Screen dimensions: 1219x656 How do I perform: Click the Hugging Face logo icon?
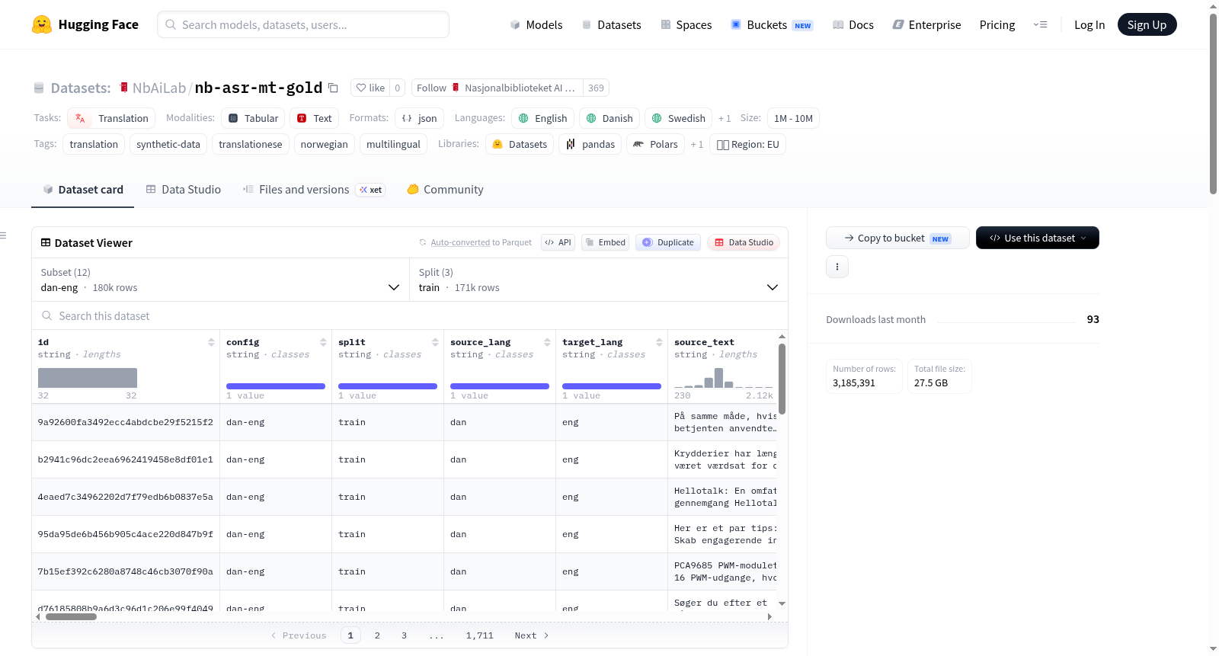tap(42, 24)
